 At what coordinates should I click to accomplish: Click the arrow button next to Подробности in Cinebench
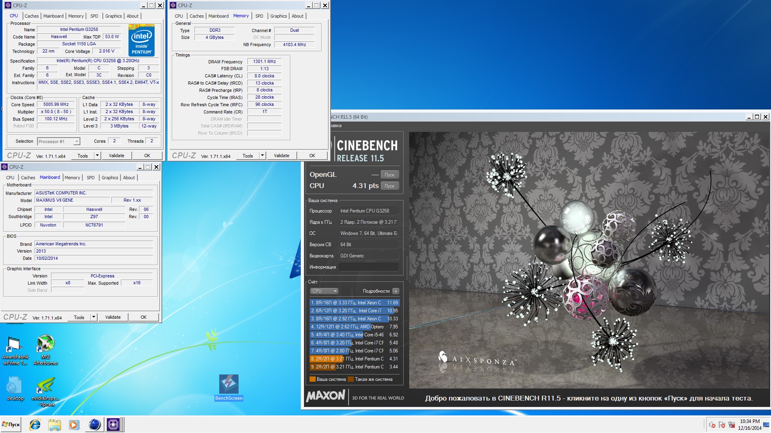coord(396,291)
